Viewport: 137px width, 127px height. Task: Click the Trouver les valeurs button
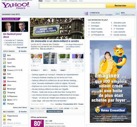[x=55, y=111]
